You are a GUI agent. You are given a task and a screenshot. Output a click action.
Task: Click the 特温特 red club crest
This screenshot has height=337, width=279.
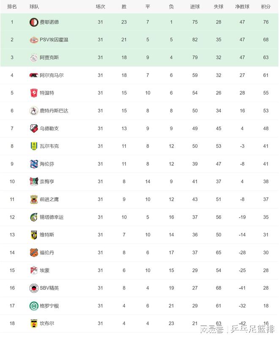[x=34, y=93]
